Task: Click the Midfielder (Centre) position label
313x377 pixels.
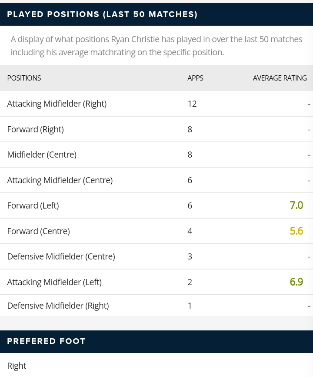Action: 42,155
